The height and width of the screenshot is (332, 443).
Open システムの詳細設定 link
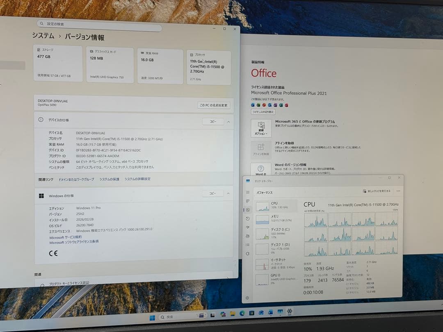pyautogui.click(x=137, y=179)
